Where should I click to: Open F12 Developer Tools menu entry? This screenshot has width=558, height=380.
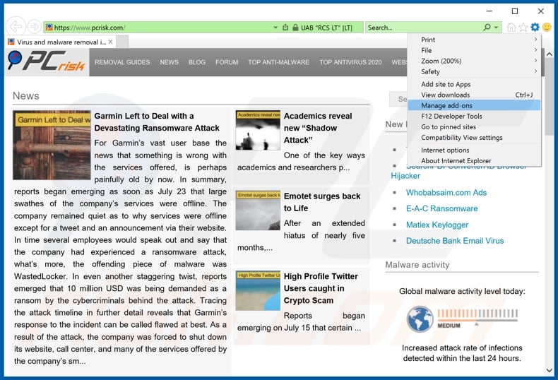(x=451, y=116)
